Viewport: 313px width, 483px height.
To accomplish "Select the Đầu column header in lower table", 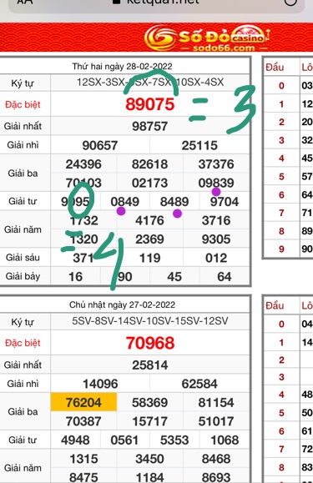I will click(x=275, y=305).
